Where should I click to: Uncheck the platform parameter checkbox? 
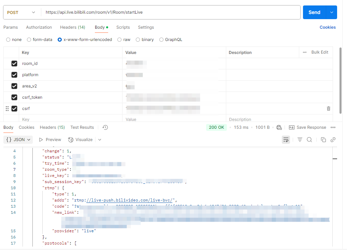pyautogui.click(x=14, y=75)
